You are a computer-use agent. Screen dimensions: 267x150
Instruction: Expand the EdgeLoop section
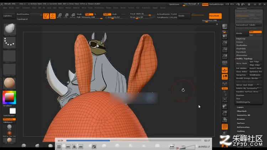coord(241,39)
